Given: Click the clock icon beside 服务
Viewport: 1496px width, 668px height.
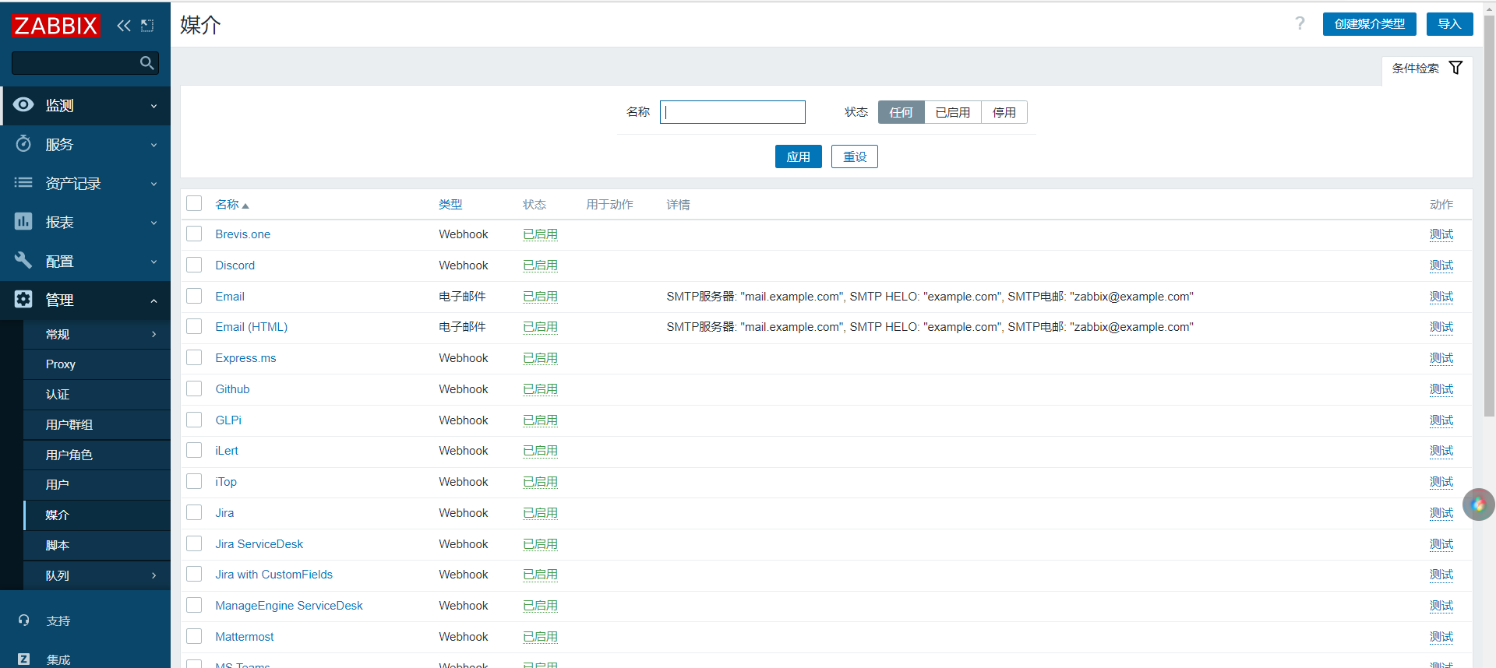Looking at the screenshot, I should 23,144.
